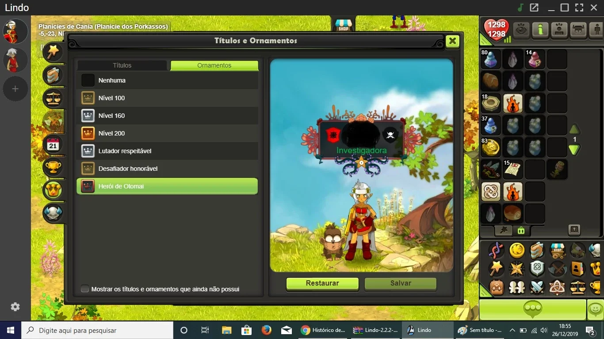This screenshot has width=604, height=339.
Task: Toggle the small lock button under the slots
Action: click(574, 230)
